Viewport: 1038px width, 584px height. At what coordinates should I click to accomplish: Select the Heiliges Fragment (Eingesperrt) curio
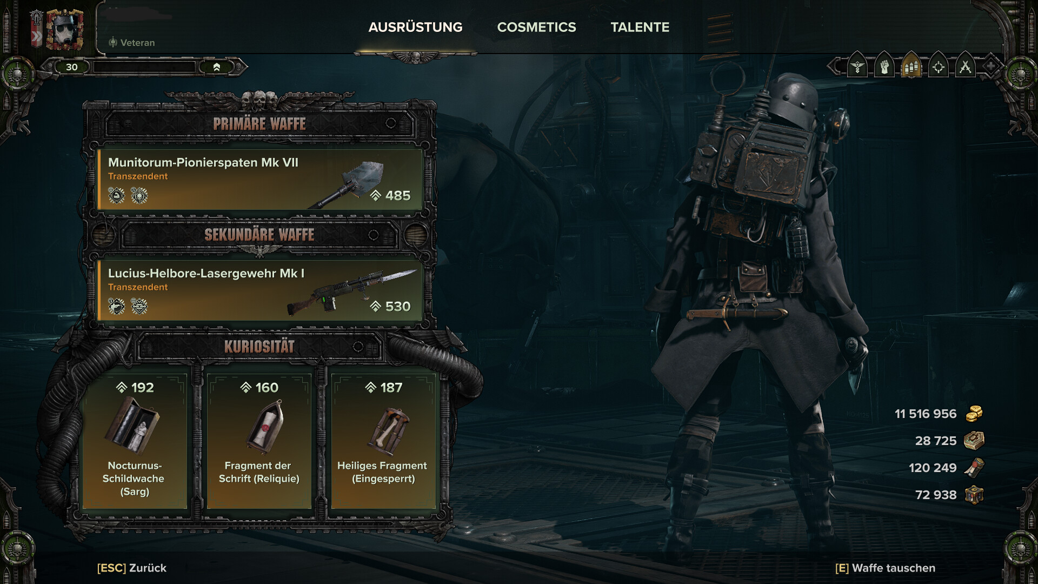click(x=383, y=441)
